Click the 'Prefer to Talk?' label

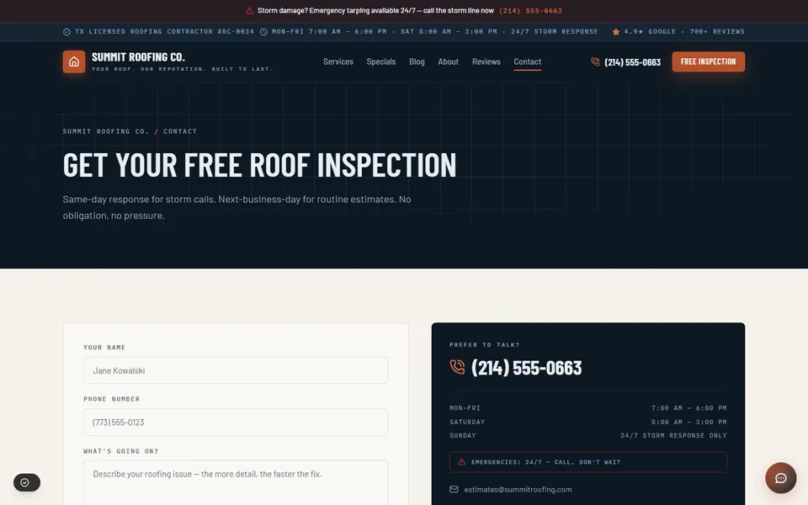[485, 345]
